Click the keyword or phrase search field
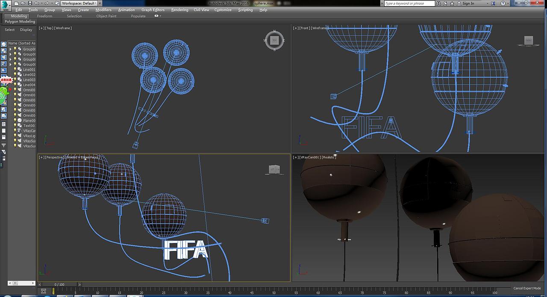 [x=409, y=3]
